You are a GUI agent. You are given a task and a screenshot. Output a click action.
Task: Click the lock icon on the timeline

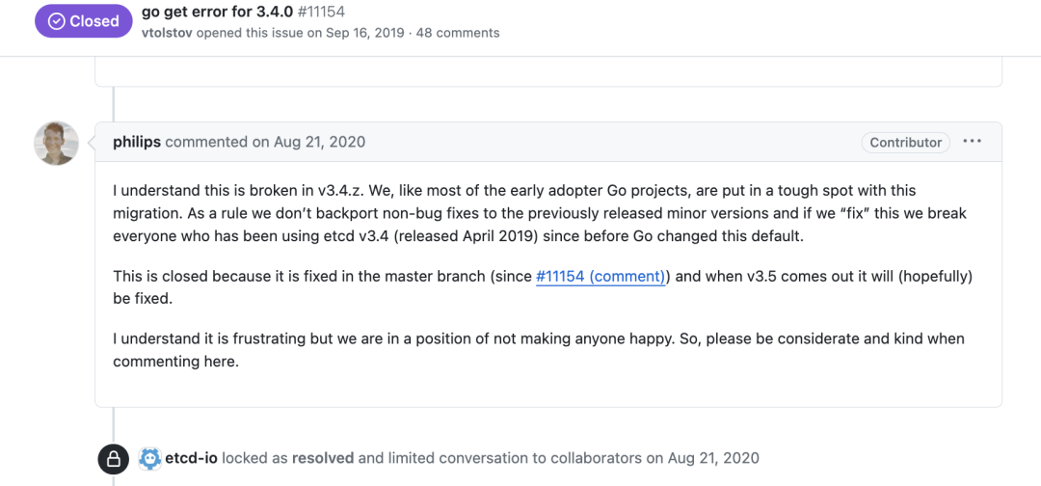pyautogui.click(x=114, y=459)
